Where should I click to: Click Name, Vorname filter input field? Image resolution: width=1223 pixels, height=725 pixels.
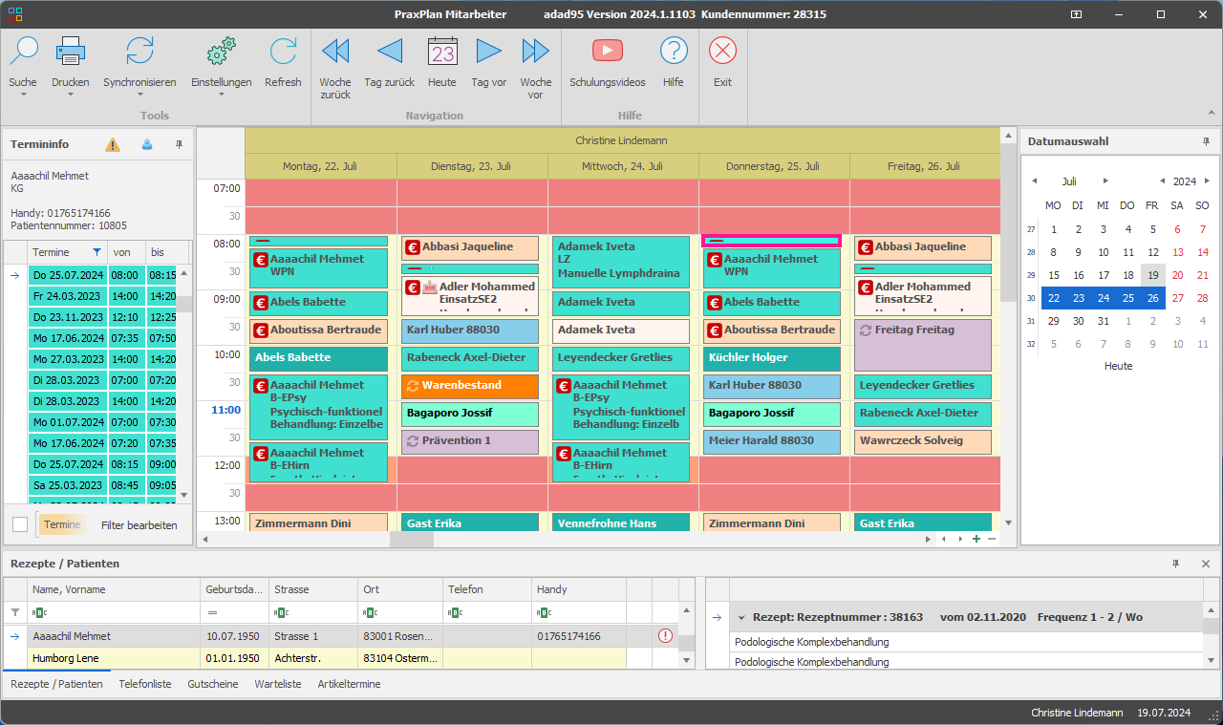point(114,612)
